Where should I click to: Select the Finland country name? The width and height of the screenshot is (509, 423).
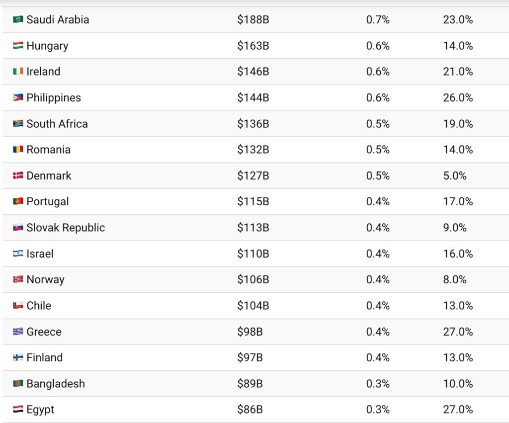click(x=45, y=357)
